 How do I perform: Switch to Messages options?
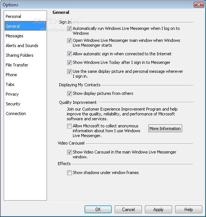point(25,36)
